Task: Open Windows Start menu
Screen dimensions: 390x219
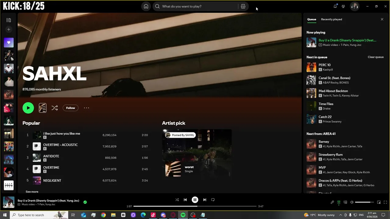Action: 5,215
